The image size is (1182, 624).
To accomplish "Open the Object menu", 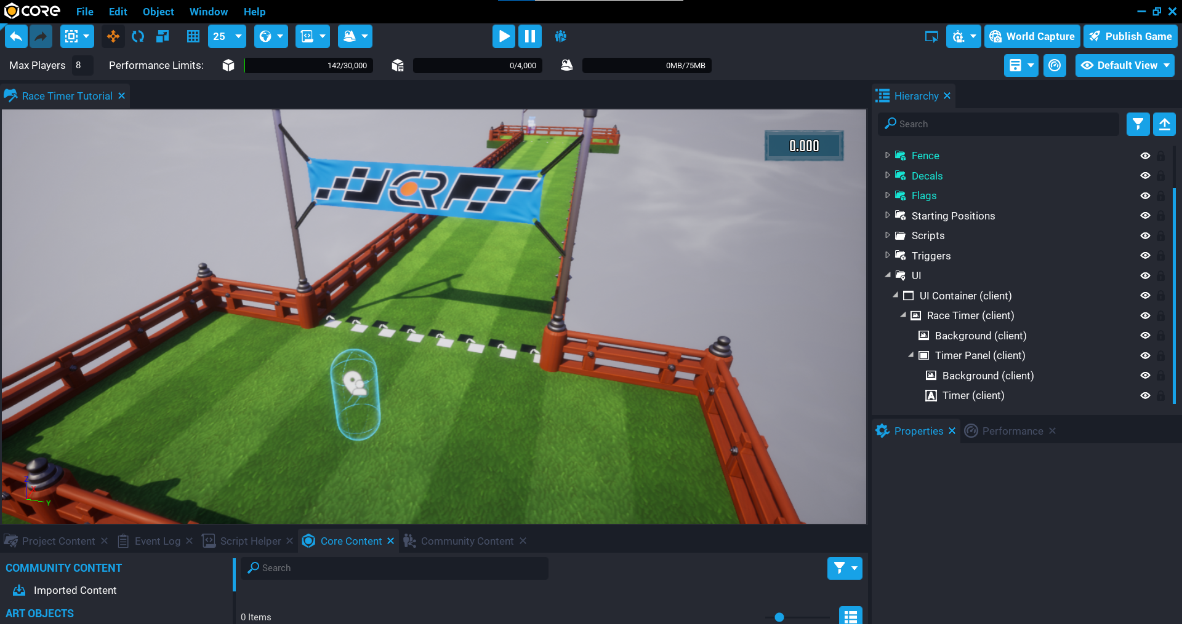I will [x=158, y=12].
